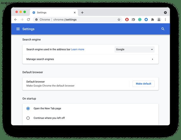
Task: Search settings with the magnifier icon
Action: [x=163, y=29]
